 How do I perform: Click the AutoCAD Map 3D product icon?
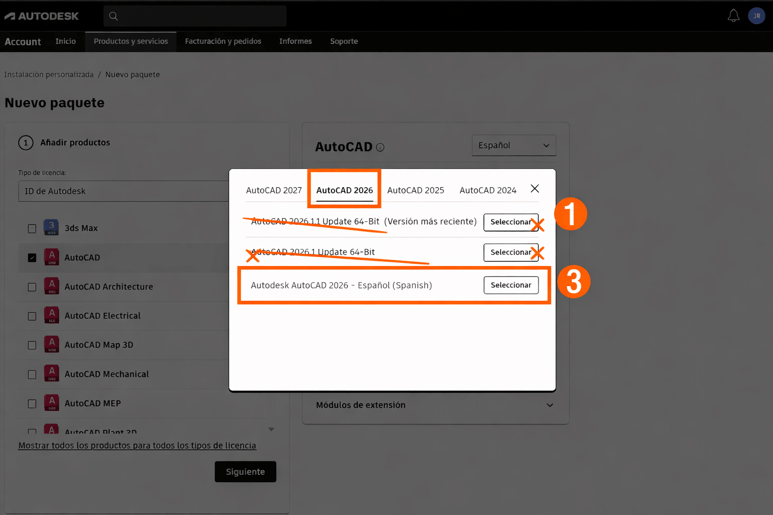tap(51, 345)
